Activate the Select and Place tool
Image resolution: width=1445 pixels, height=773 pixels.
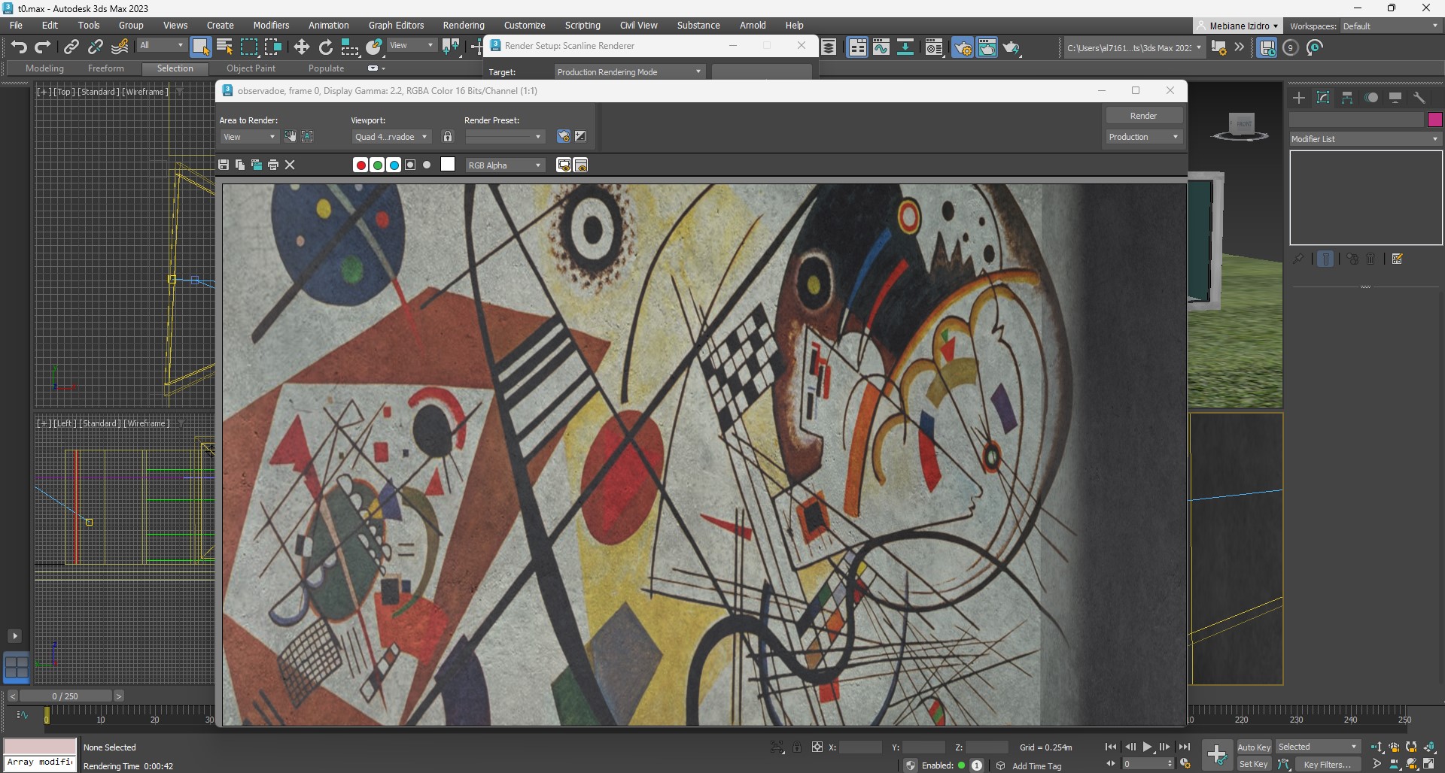374,47
